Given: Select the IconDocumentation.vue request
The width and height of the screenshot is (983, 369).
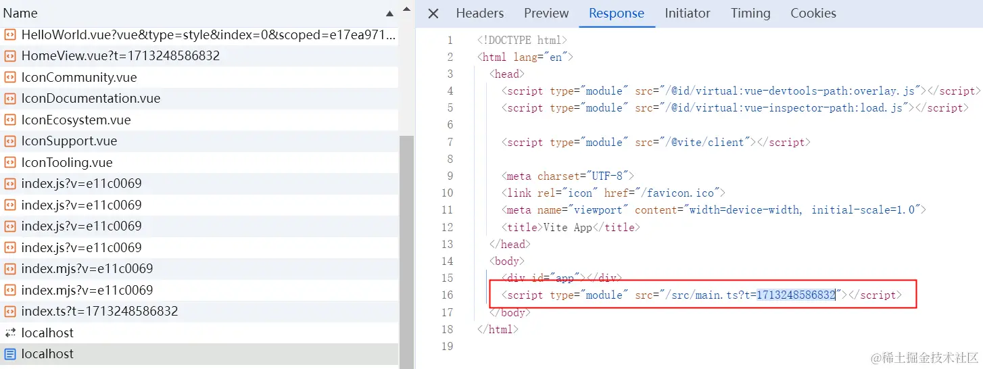Looking at the screenshot, I should pos(199,99).
